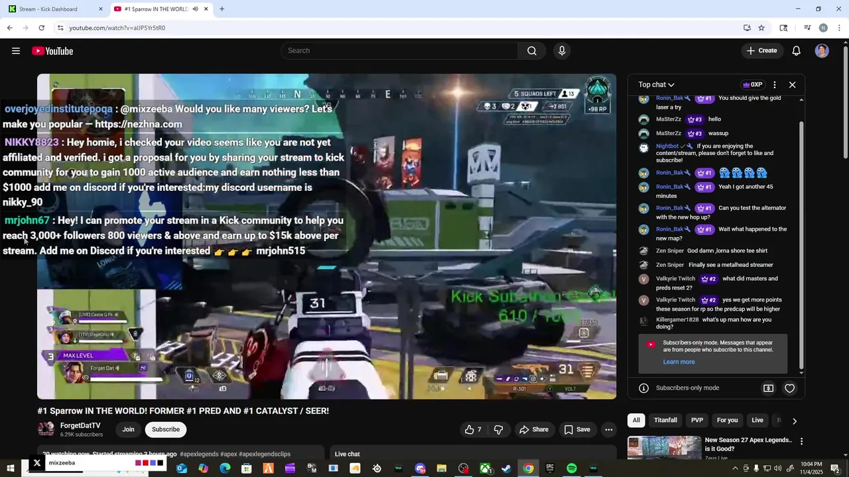Go back in the browser
The width and height of the screenshot is (849, 477).
point(9,28)
